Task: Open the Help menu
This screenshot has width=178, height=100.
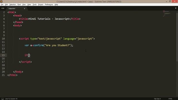Action: point(56,4)
